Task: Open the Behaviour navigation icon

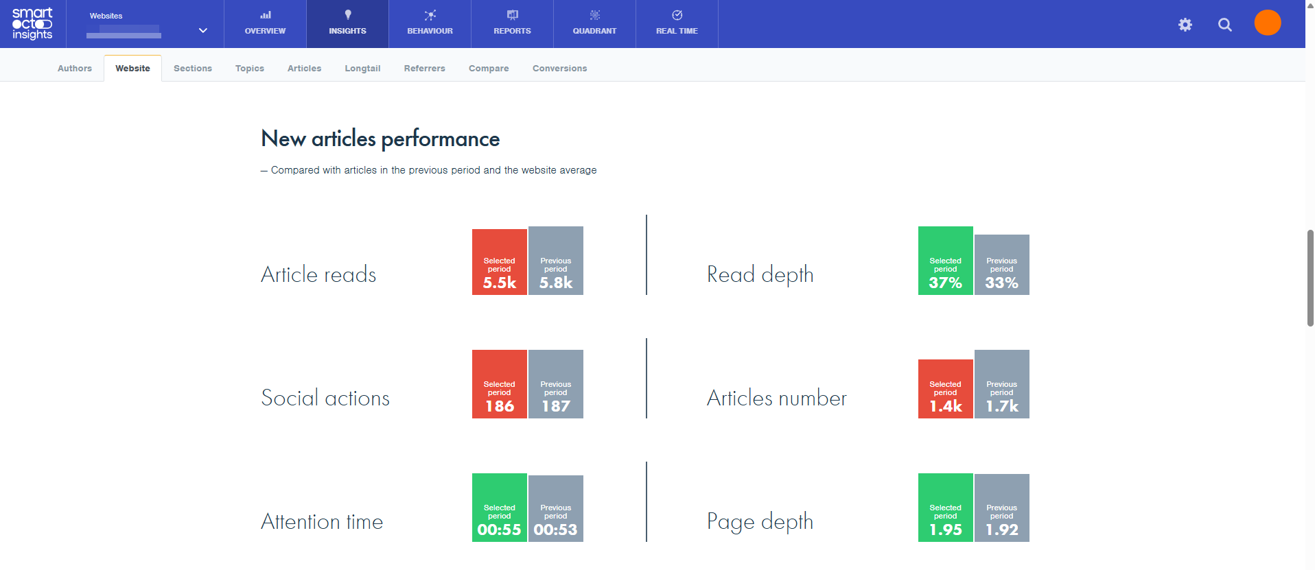Action: pyautogui.click(x=430, y=15)
